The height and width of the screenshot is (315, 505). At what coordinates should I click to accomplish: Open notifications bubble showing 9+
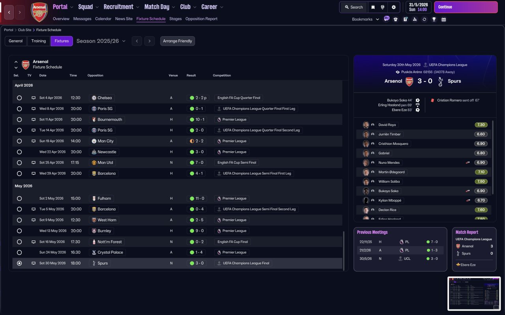click(386, 19)
